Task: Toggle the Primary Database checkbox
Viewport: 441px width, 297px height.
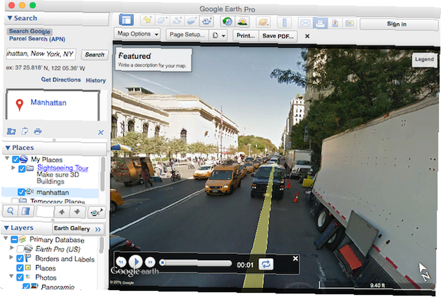Action: [x=15, y=239]
